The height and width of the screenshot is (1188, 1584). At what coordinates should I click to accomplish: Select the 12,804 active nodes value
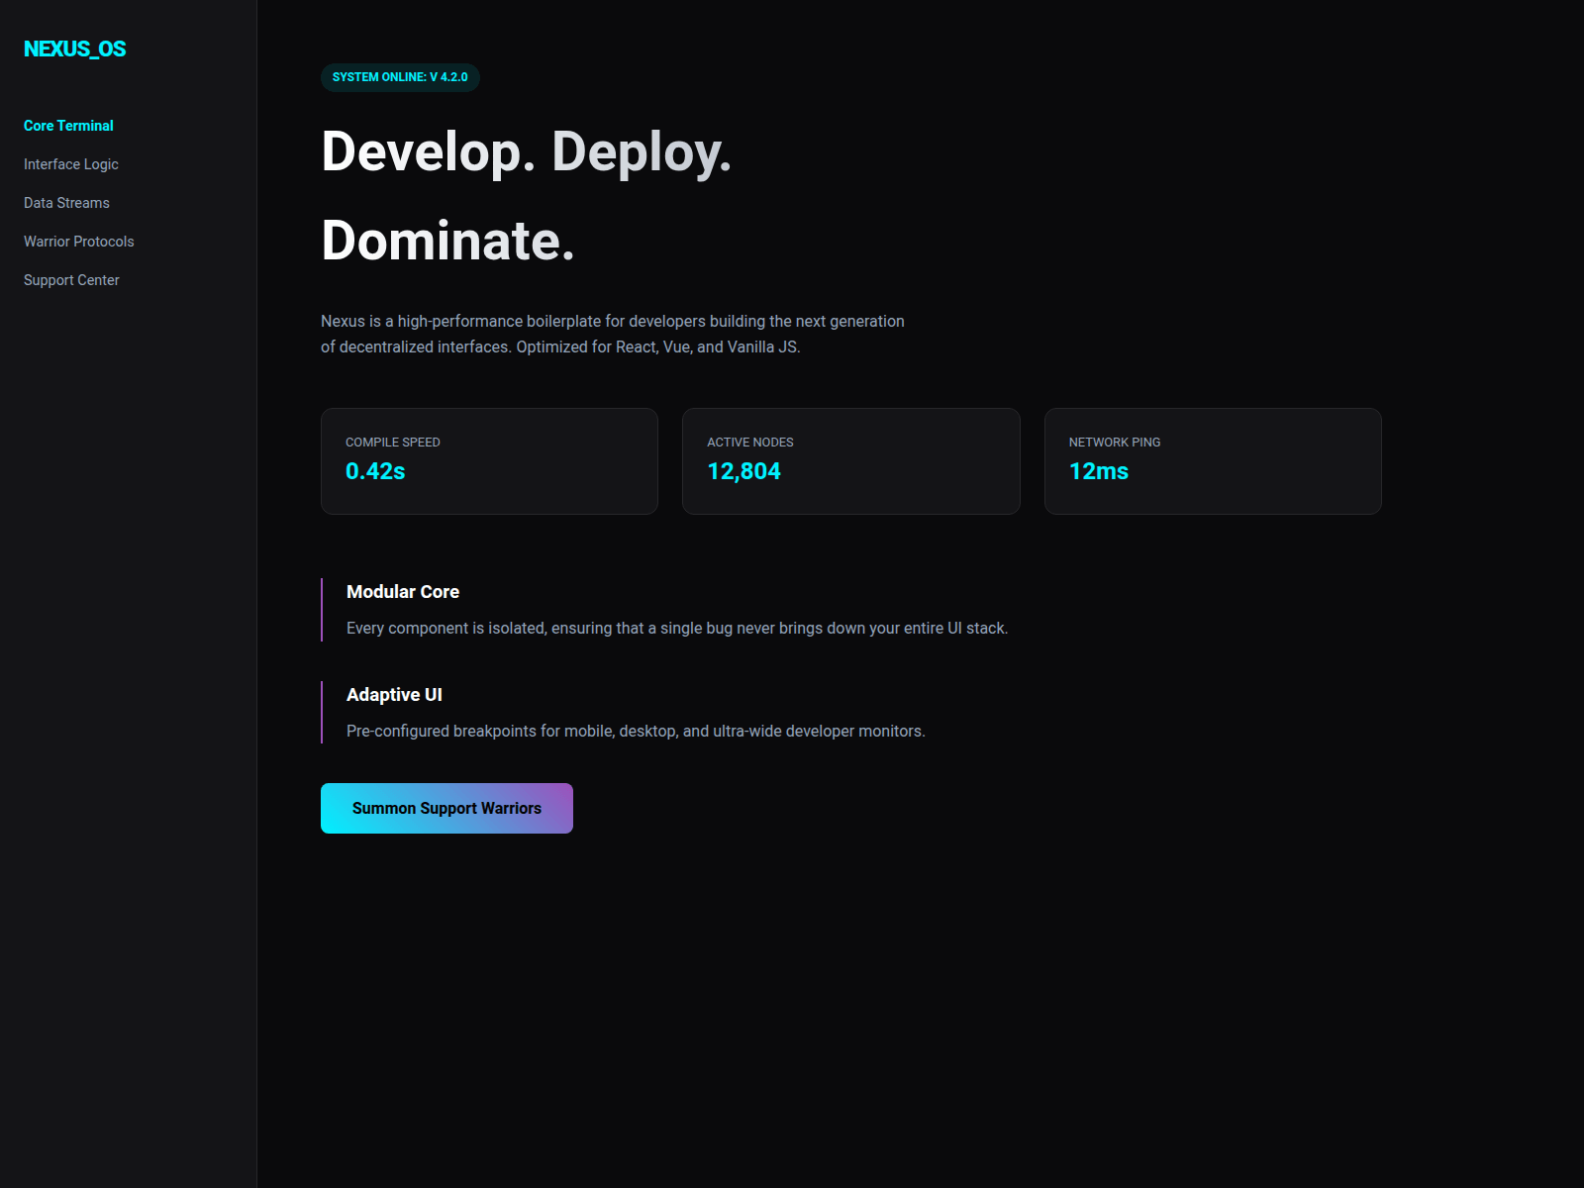tap(743, 471)
